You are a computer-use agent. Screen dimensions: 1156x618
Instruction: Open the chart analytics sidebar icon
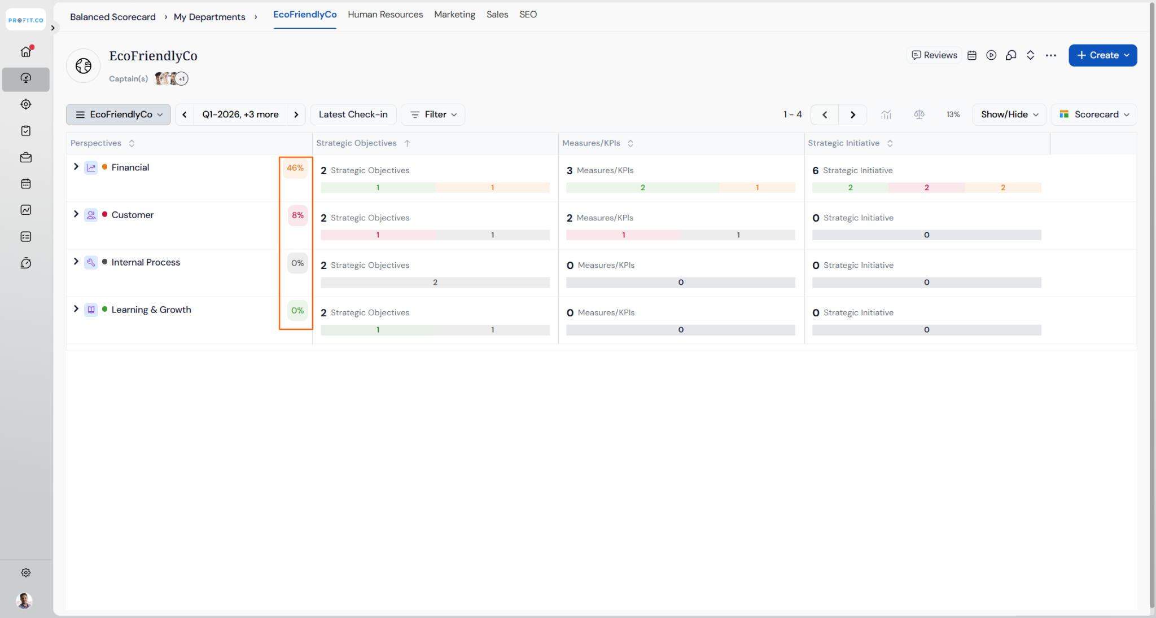26,210
